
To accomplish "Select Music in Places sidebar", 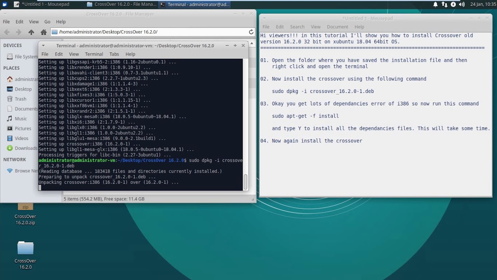I will (x=17, y=119).
